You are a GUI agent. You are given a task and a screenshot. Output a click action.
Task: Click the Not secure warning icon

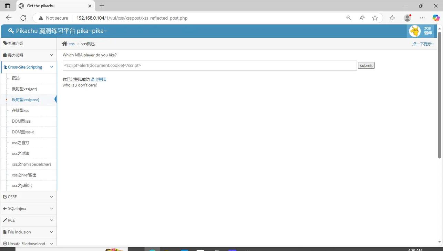(41, 18)
